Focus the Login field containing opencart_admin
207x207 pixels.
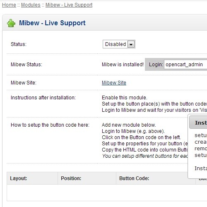tap(185, 65)
